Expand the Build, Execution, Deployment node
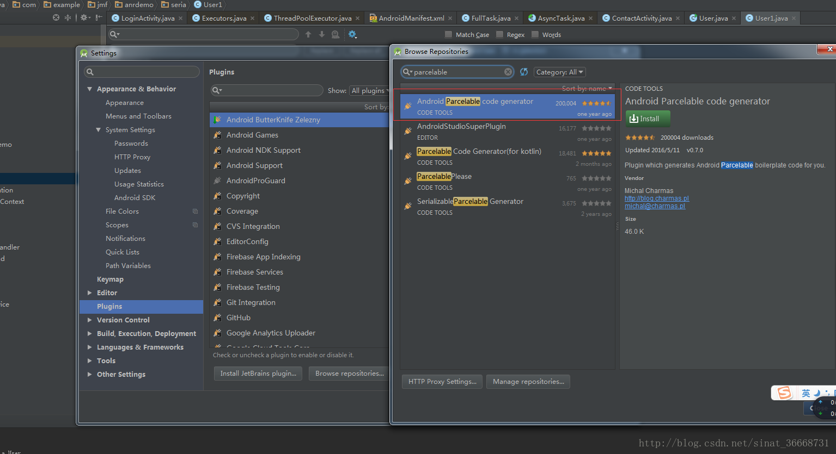 click(89, 333)
